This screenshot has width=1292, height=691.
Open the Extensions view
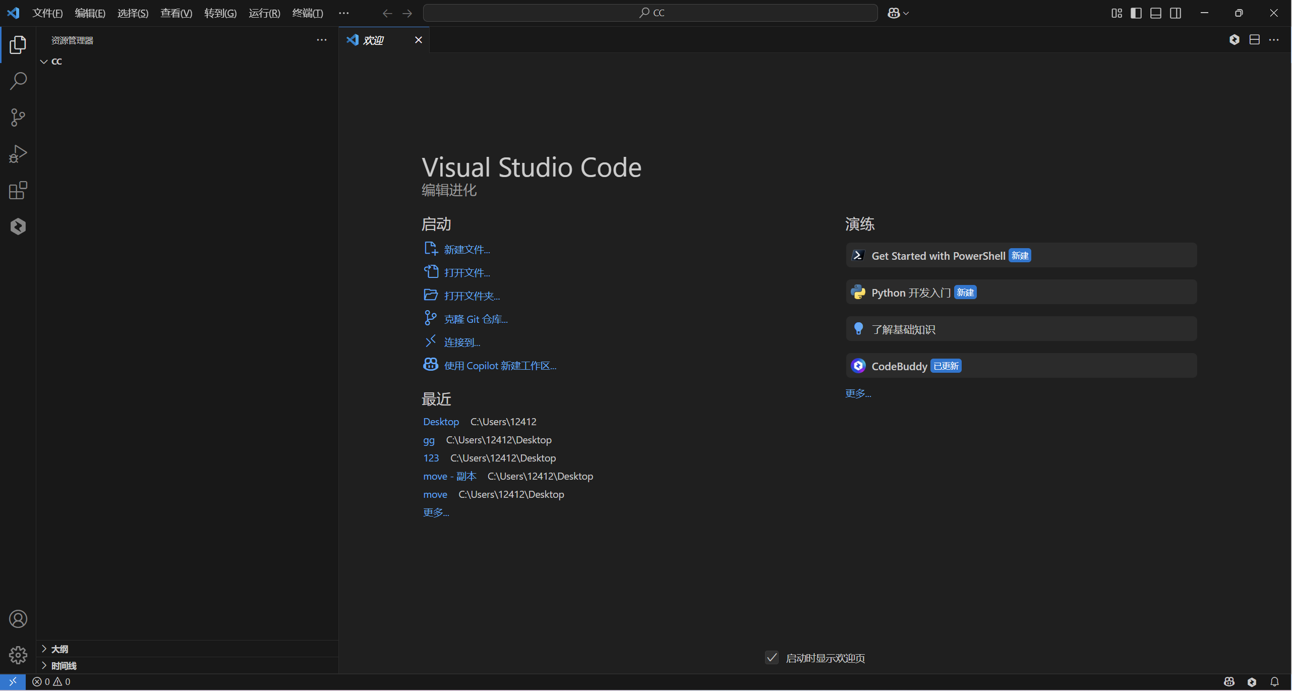point(18,190)
